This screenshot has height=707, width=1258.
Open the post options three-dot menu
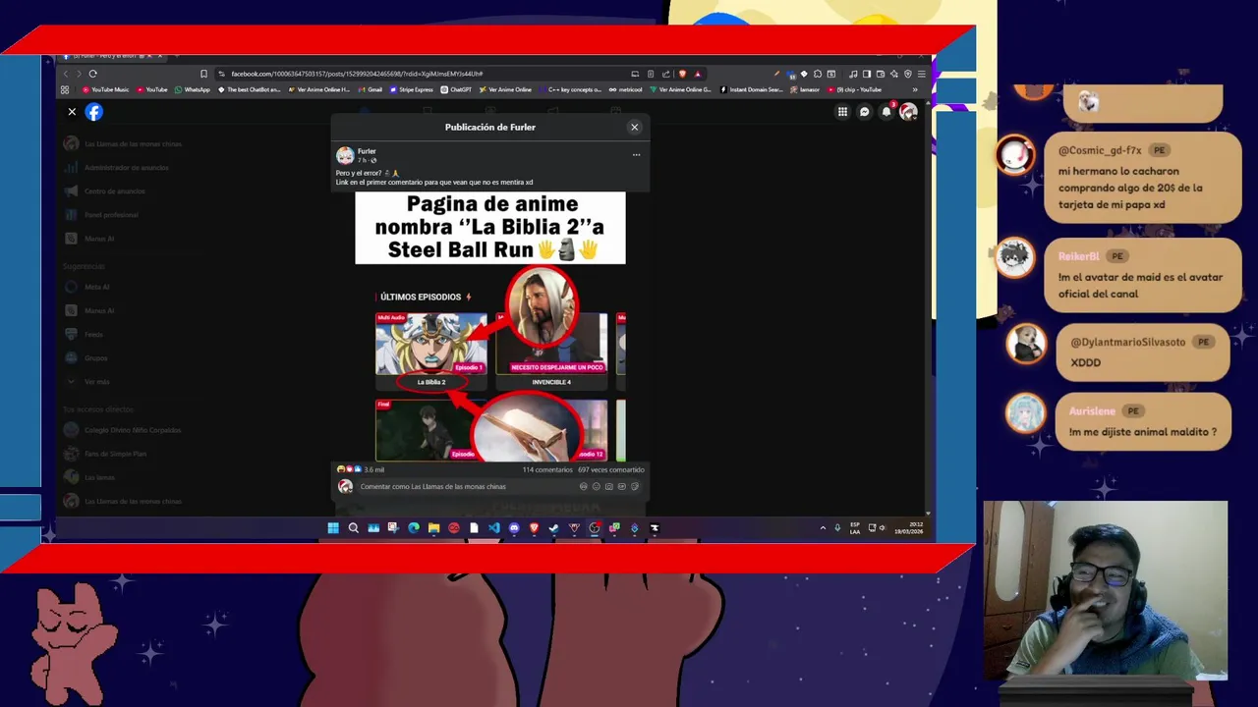click(x=636, y=155)
